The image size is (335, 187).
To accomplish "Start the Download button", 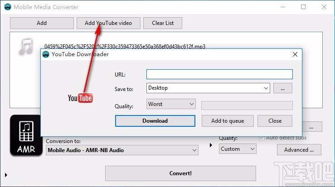I will [155, 121].
